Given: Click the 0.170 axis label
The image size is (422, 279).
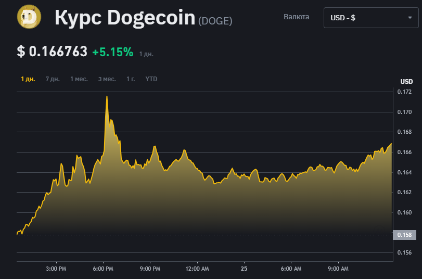Looking at the screenshot, I should [x=404, y=112].
